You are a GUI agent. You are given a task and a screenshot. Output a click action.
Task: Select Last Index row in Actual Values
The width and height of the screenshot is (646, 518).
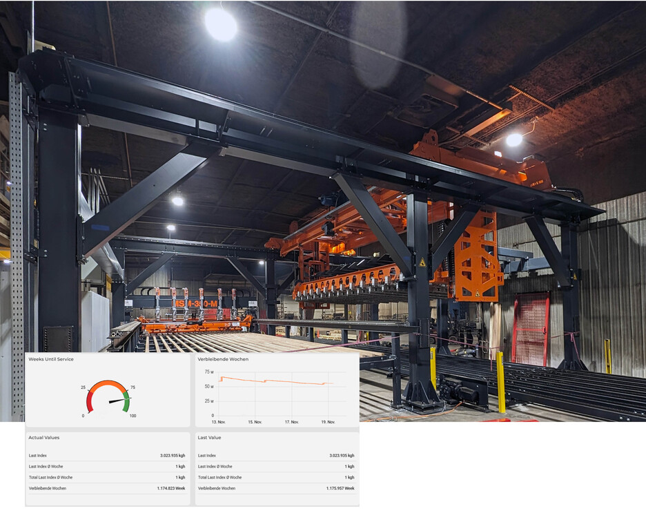(x=107, y=456)
